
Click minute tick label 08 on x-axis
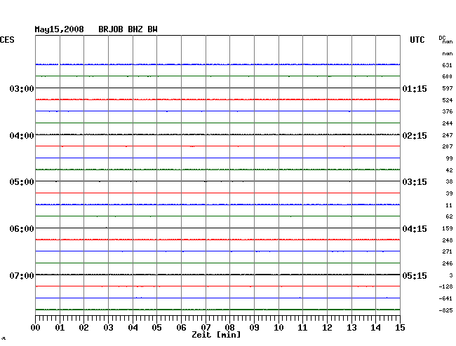pos(229,328)
